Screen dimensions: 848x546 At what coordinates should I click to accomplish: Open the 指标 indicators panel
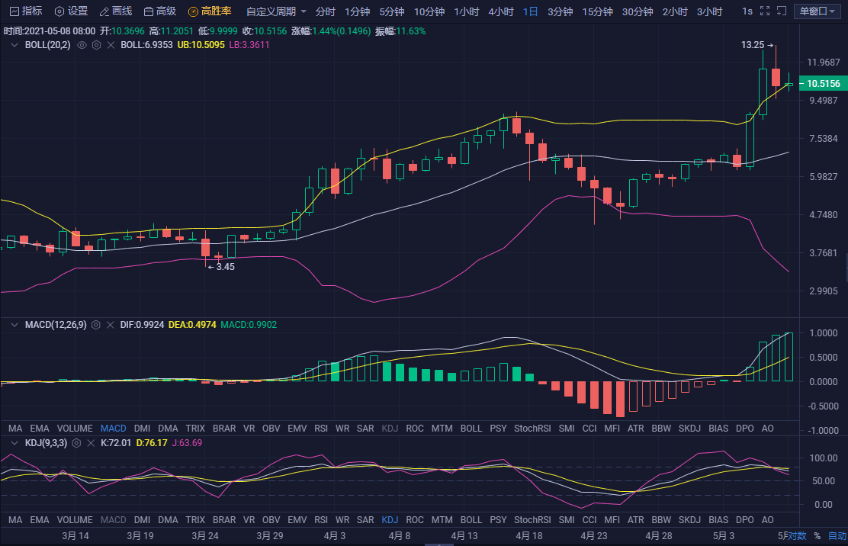click(x=25, y=11)
